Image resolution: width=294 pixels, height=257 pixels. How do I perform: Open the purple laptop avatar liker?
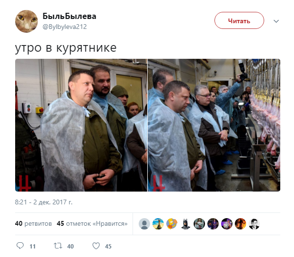pos(227,224)
